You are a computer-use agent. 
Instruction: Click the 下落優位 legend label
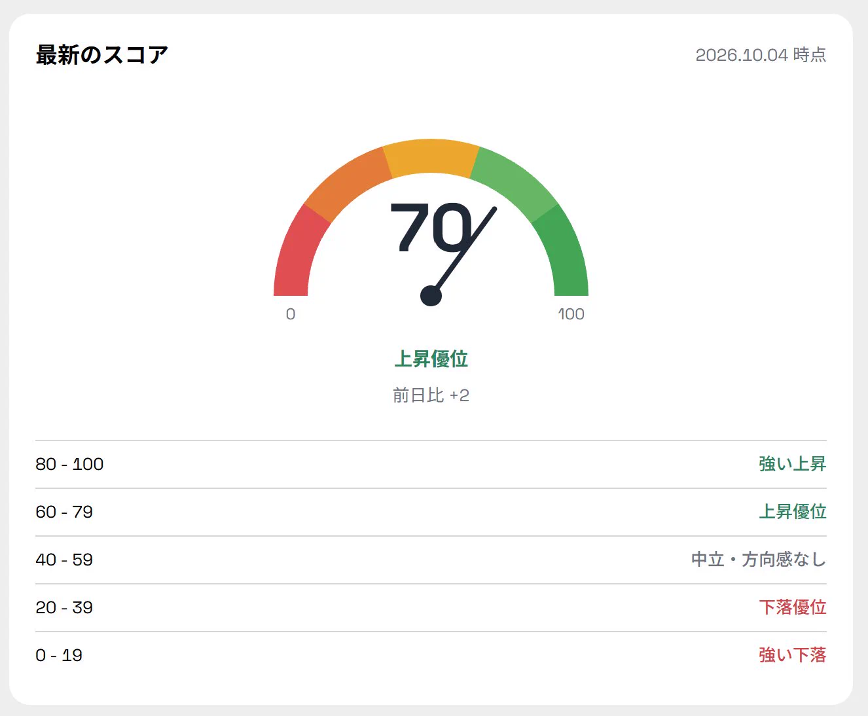(792, 607)
